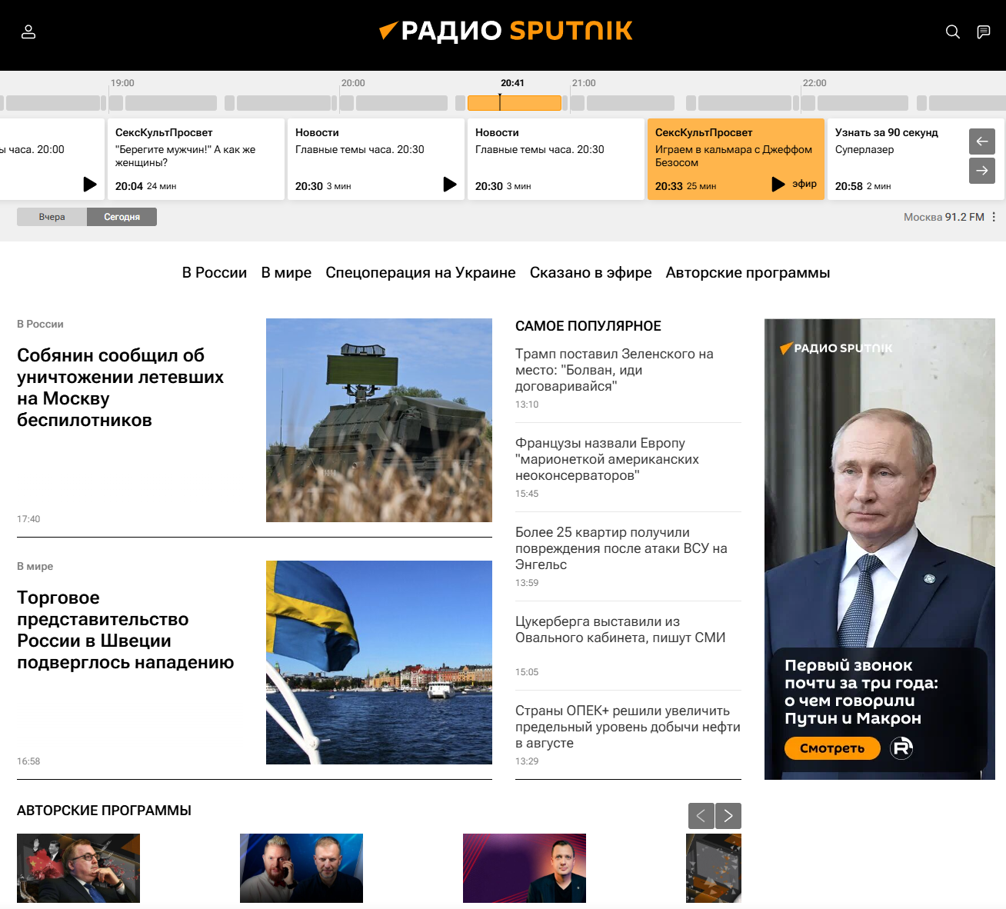This screenshot has height=909, width=1006.
Task: Select the 22:00 timeline marker
Action: 814,83
